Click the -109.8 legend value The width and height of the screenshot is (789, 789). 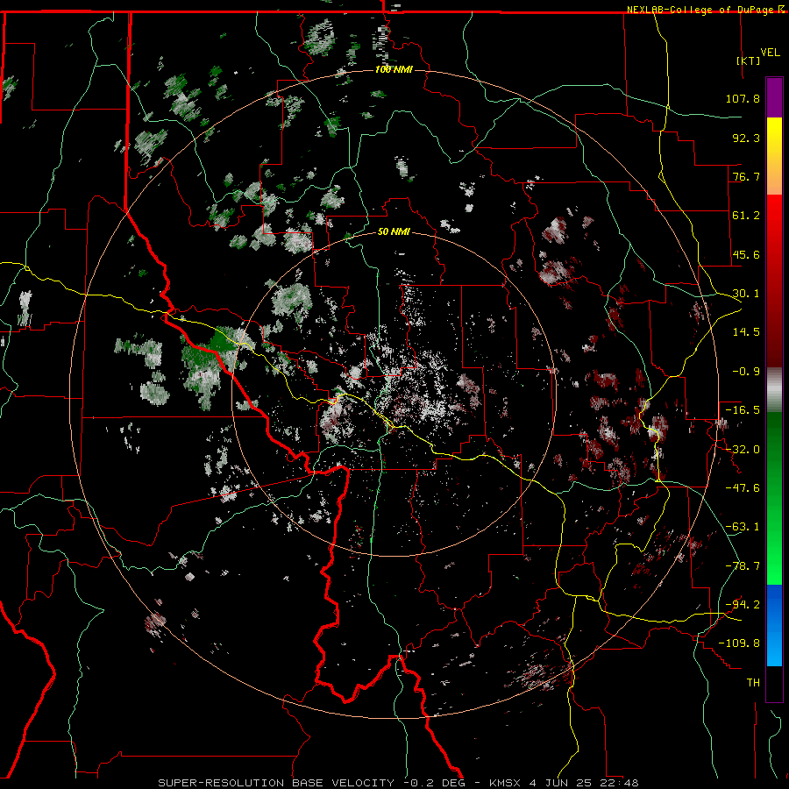tap(739, 643)
